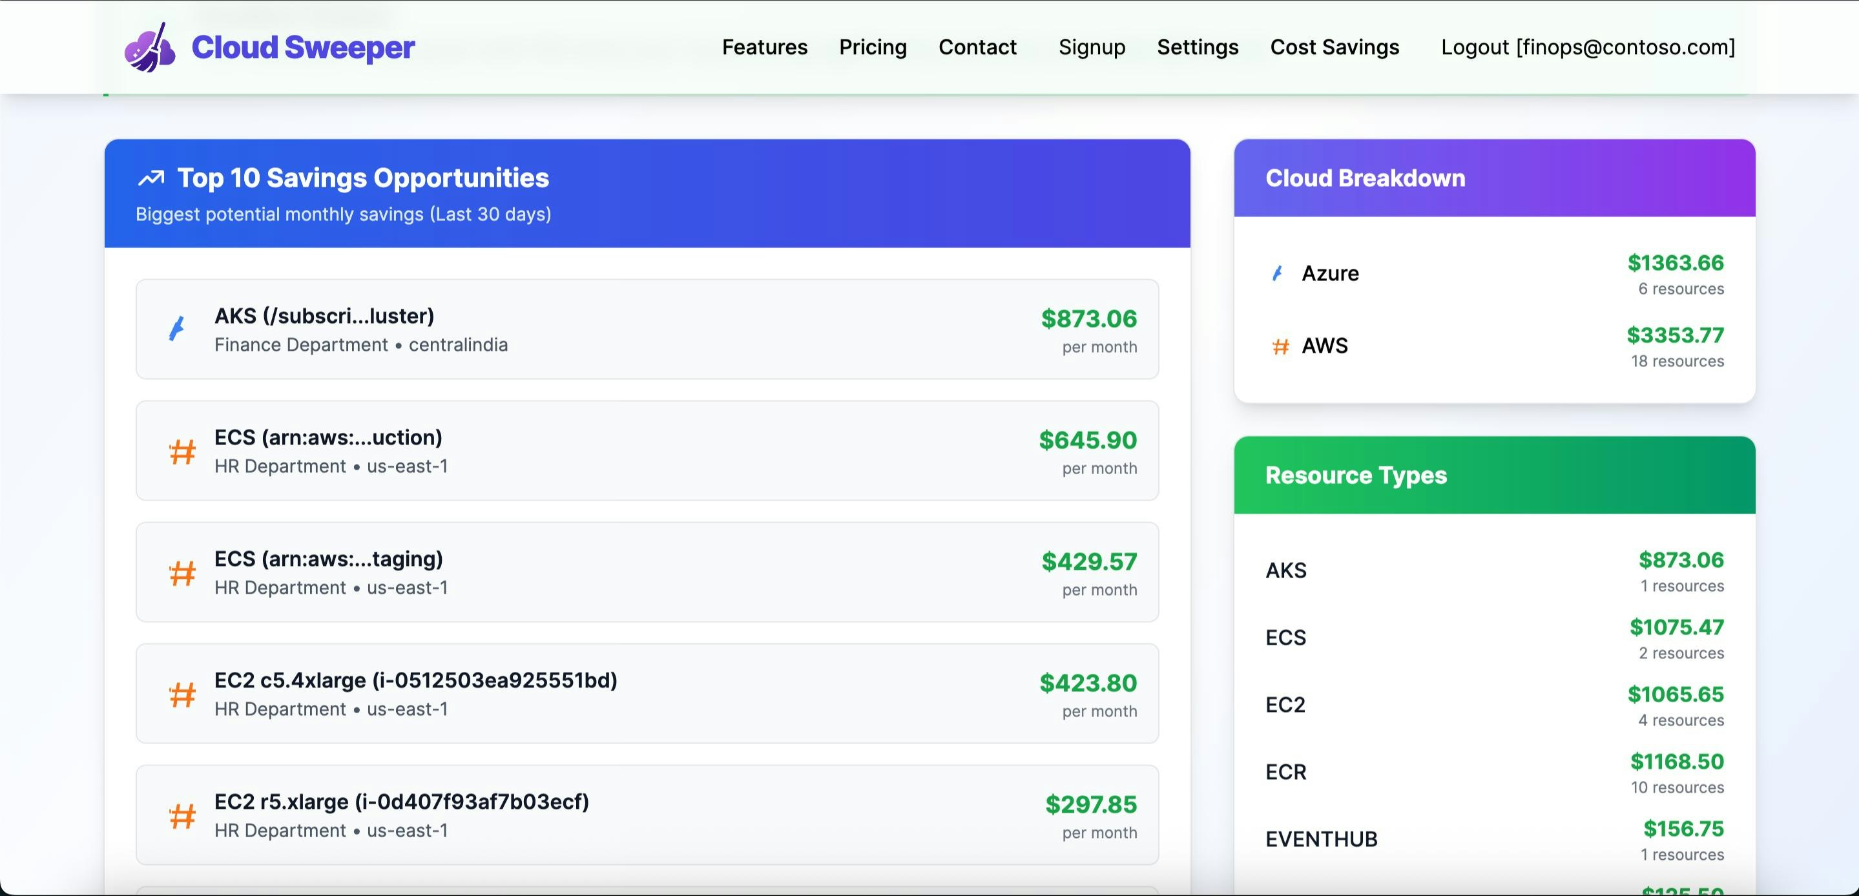Click the $429.57 per month amount
Viewport: 1859px width, 896px height.
[1089, 561]
